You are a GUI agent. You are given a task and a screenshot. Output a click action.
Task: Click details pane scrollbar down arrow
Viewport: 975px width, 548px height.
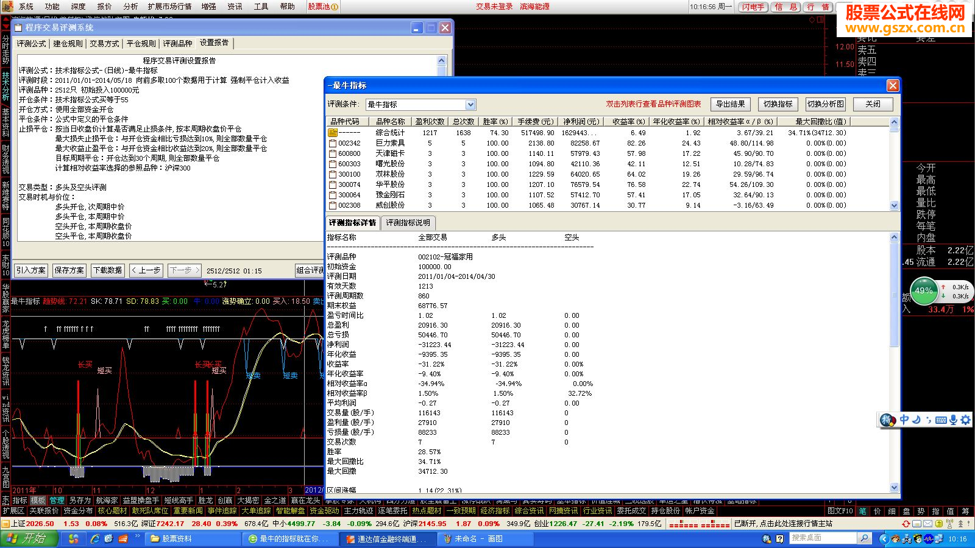(x=894, y=488)
